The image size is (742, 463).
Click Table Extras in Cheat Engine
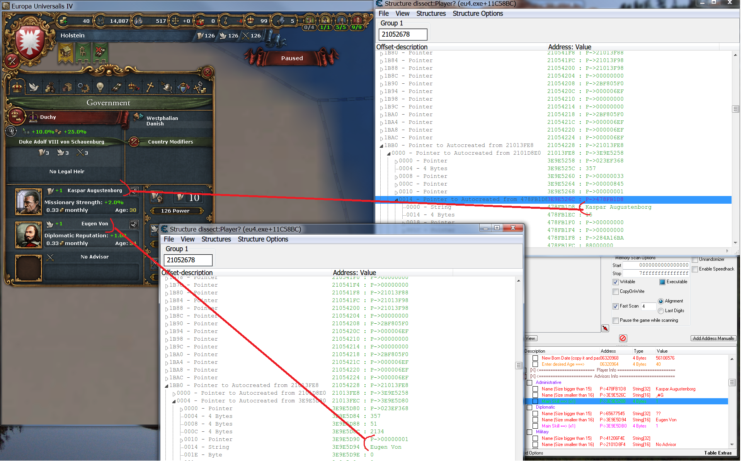[x=718, y=453]
